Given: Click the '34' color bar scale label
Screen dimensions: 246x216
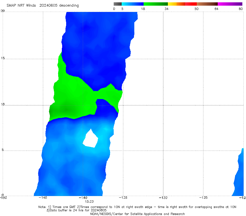Looking at the screenshot, I should click(x=167, y=9).
